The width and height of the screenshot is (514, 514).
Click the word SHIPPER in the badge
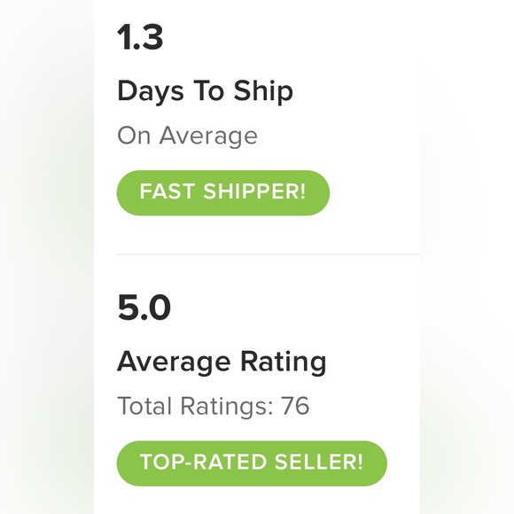(x=254, y=191)
